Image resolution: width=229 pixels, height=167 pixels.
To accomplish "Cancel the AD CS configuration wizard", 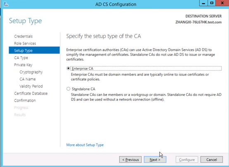I will tap(212, 160).
